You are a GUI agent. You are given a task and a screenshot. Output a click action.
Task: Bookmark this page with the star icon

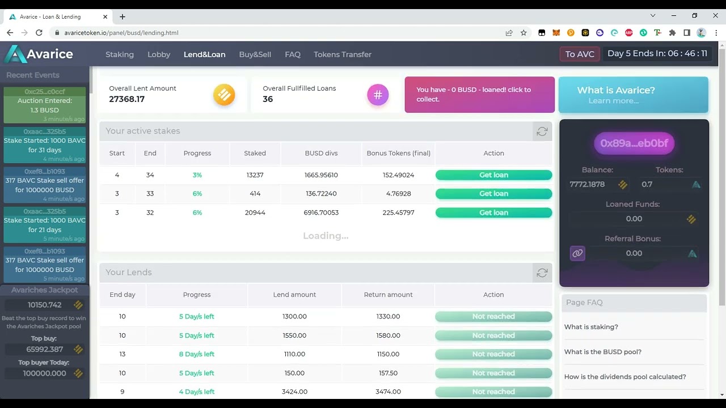pyautogui.click(x=524, y=33)
